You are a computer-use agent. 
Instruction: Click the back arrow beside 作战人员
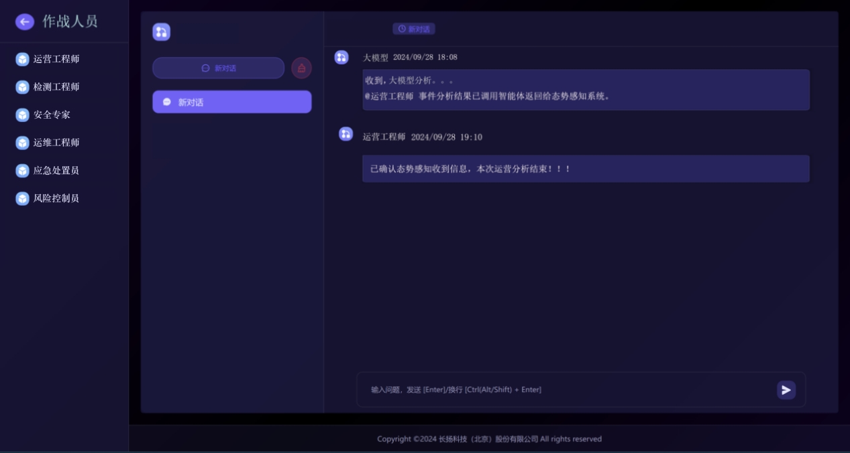click(24, 22)
